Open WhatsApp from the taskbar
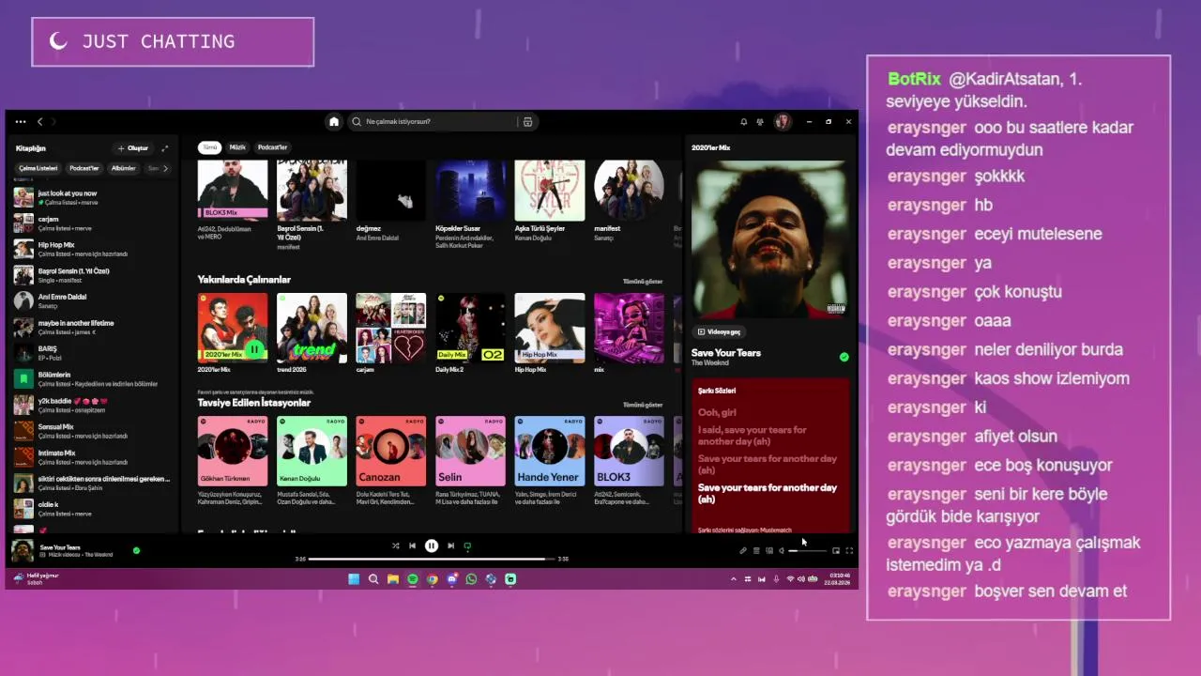This screenshot has height=676, width=1201. [471, 579]
